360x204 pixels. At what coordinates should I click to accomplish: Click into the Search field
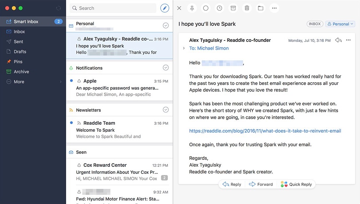pyautogui.click(x=113, y=8)
